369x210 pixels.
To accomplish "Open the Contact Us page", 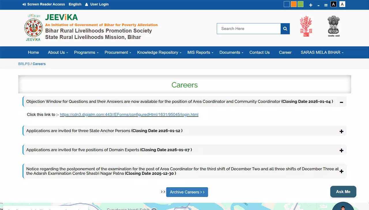I will tap(259, 52).
